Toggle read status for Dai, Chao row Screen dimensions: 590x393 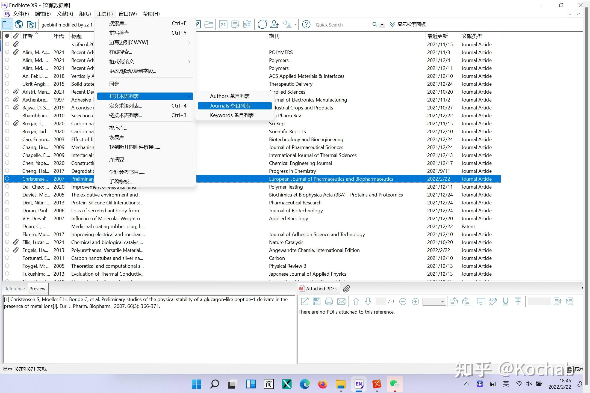click(x=7, y=186)
